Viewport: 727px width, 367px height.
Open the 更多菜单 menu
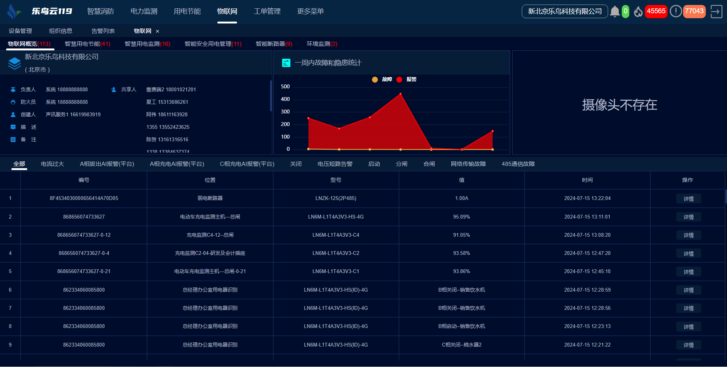tap(310, 11)
